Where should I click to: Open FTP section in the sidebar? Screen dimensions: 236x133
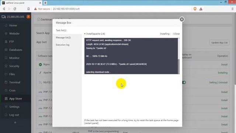point(11,42)
